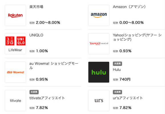Viewport: 165px width, 114px height.
Task: Open the au Wowma! logo tile
Action: coord(15,72)
